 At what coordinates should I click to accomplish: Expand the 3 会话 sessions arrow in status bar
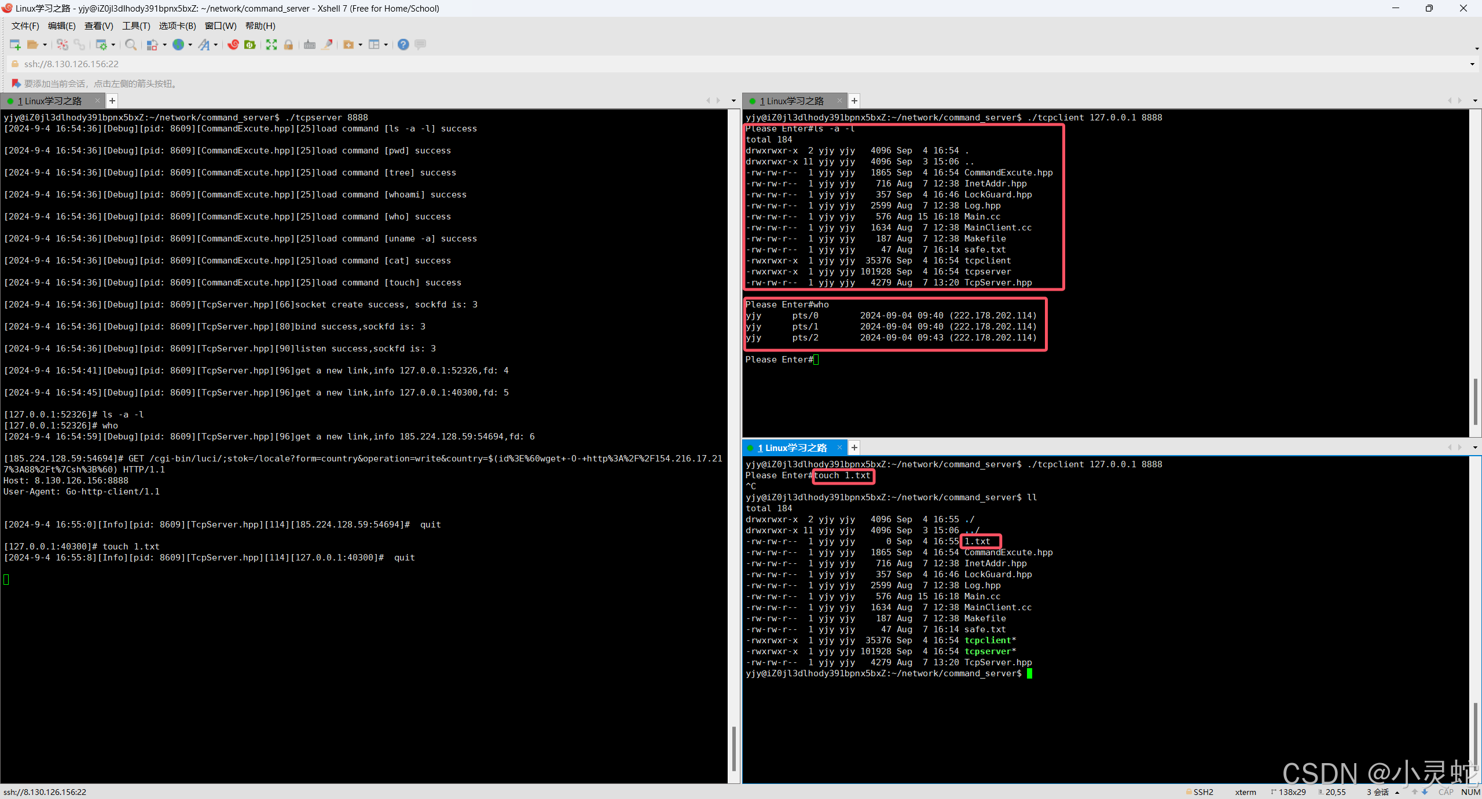pos(1397,792)
